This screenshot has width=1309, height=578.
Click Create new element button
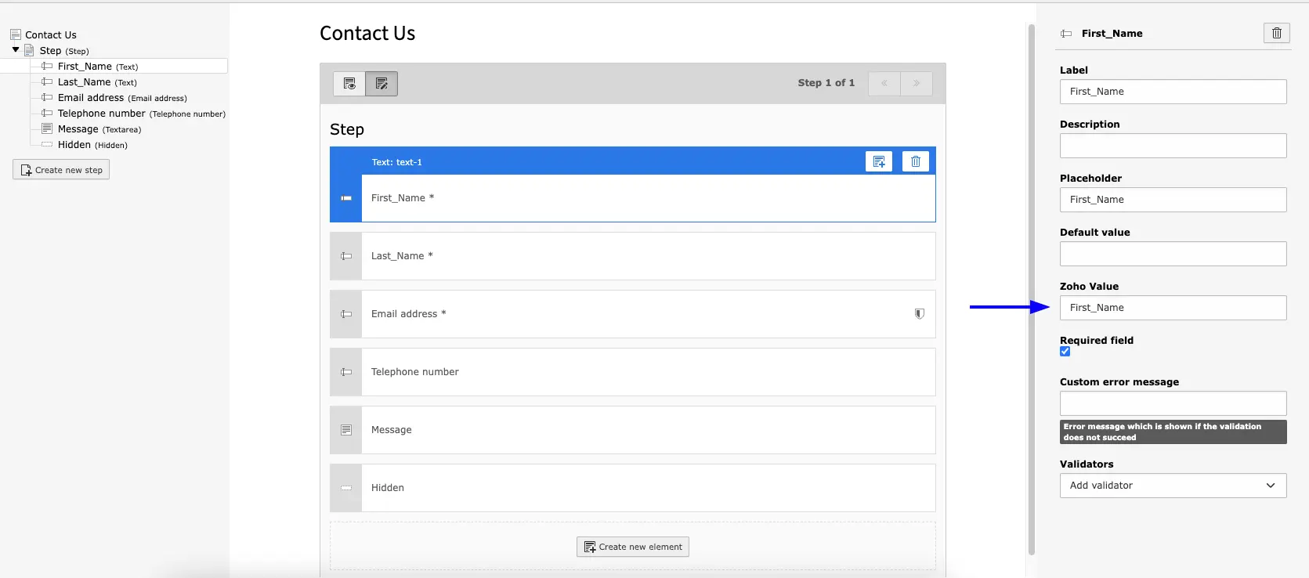633,547
